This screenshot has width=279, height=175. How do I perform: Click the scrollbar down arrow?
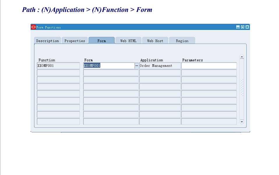(x=242, y=122)
